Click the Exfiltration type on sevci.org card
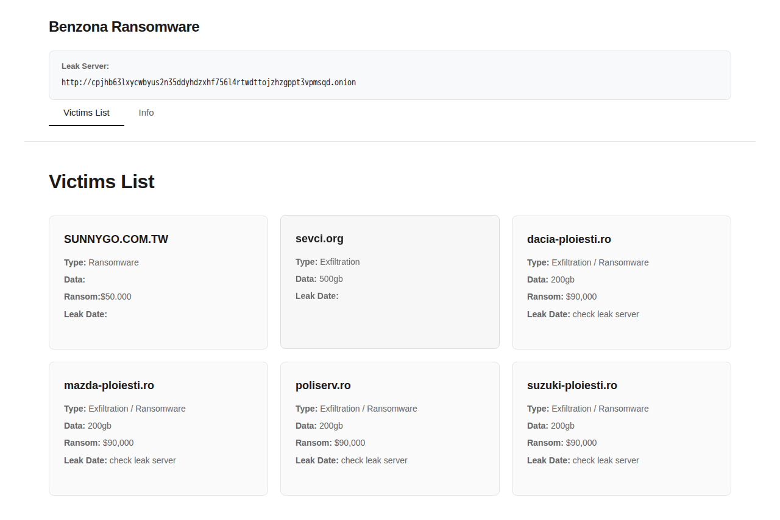The image size is (780, 520). (339, 262)
